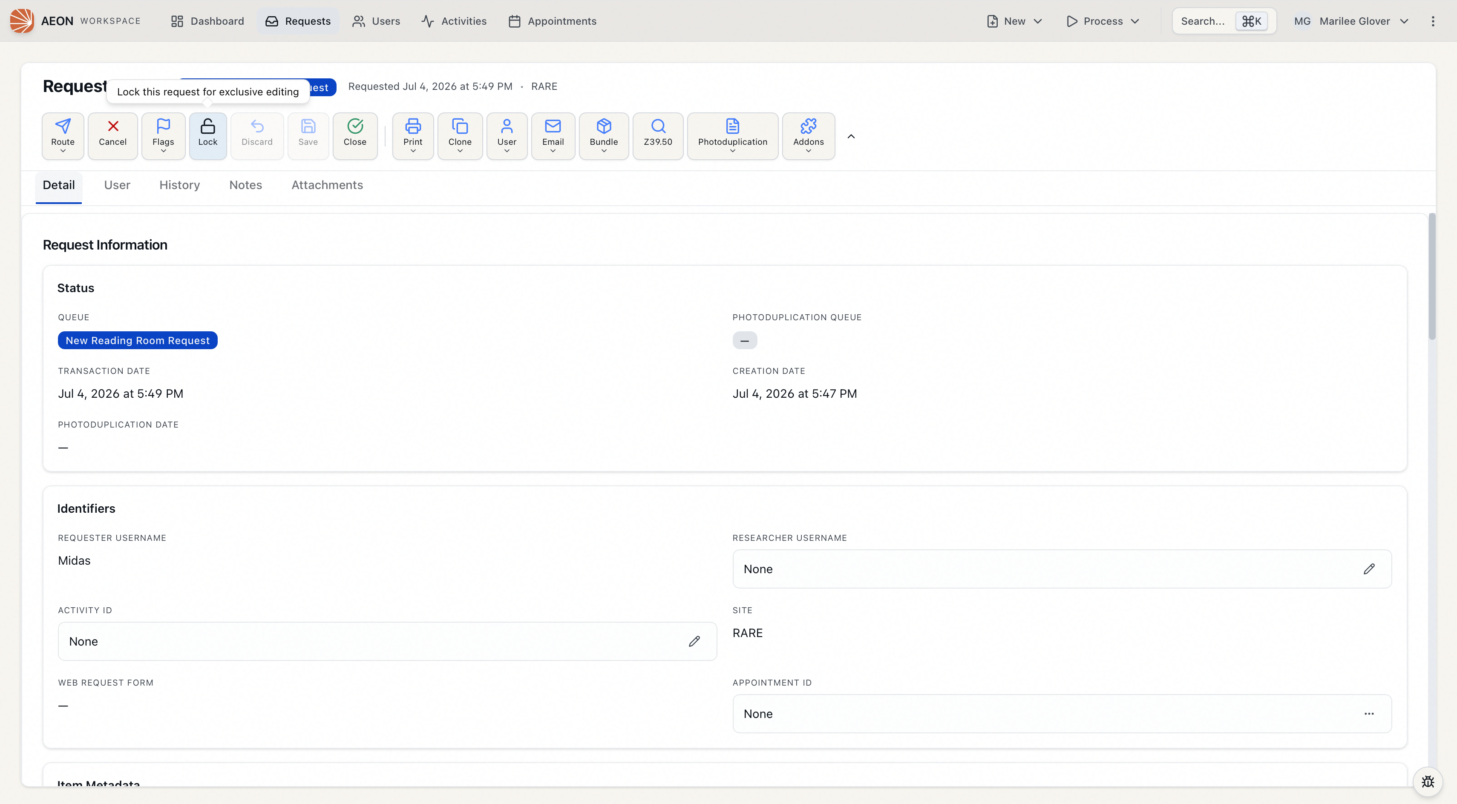Click the page vertical scrollbar
This screenshot has height=804, width=1457.
1431,276
